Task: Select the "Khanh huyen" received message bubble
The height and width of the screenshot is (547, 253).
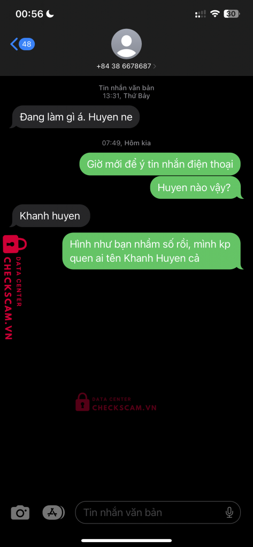Action: click(x=50, y=216)
